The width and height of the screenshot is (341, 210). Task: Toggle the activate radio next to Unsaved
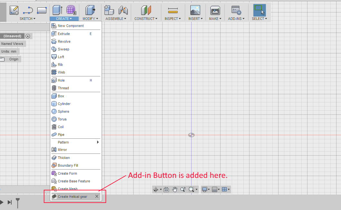(x=28, y=36)
